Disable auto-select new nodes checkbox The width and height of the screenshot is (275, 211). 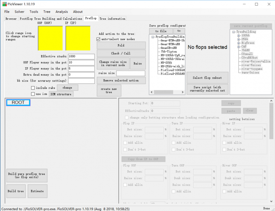(x=98, y=39)
